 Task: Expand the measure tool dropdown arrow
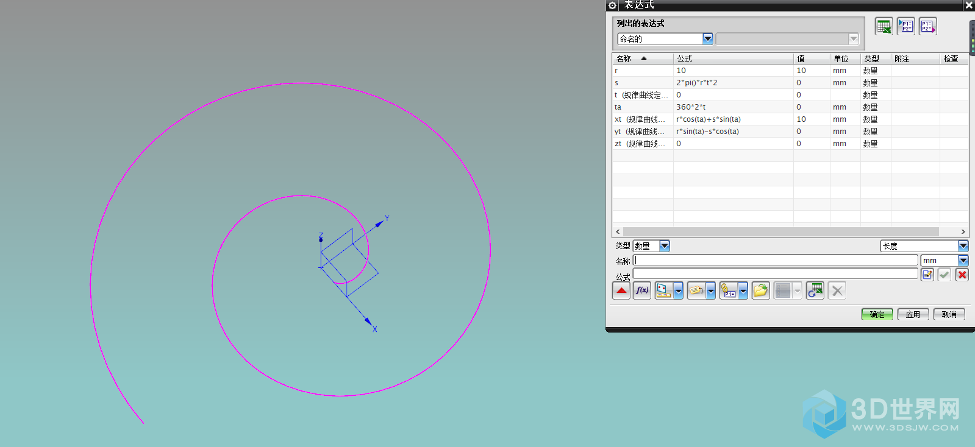click(x=678, y=290)
